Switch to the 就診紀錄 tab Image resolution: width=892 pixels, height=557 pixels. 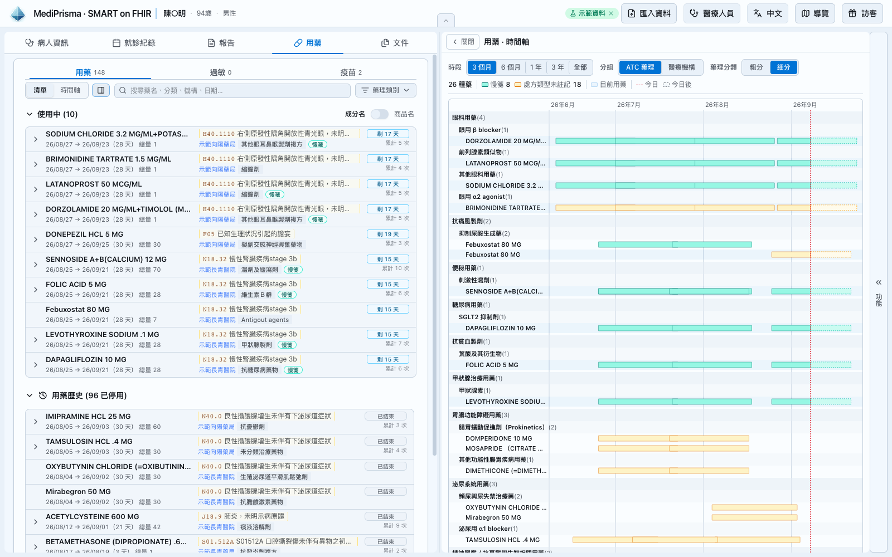click(134, 43)
